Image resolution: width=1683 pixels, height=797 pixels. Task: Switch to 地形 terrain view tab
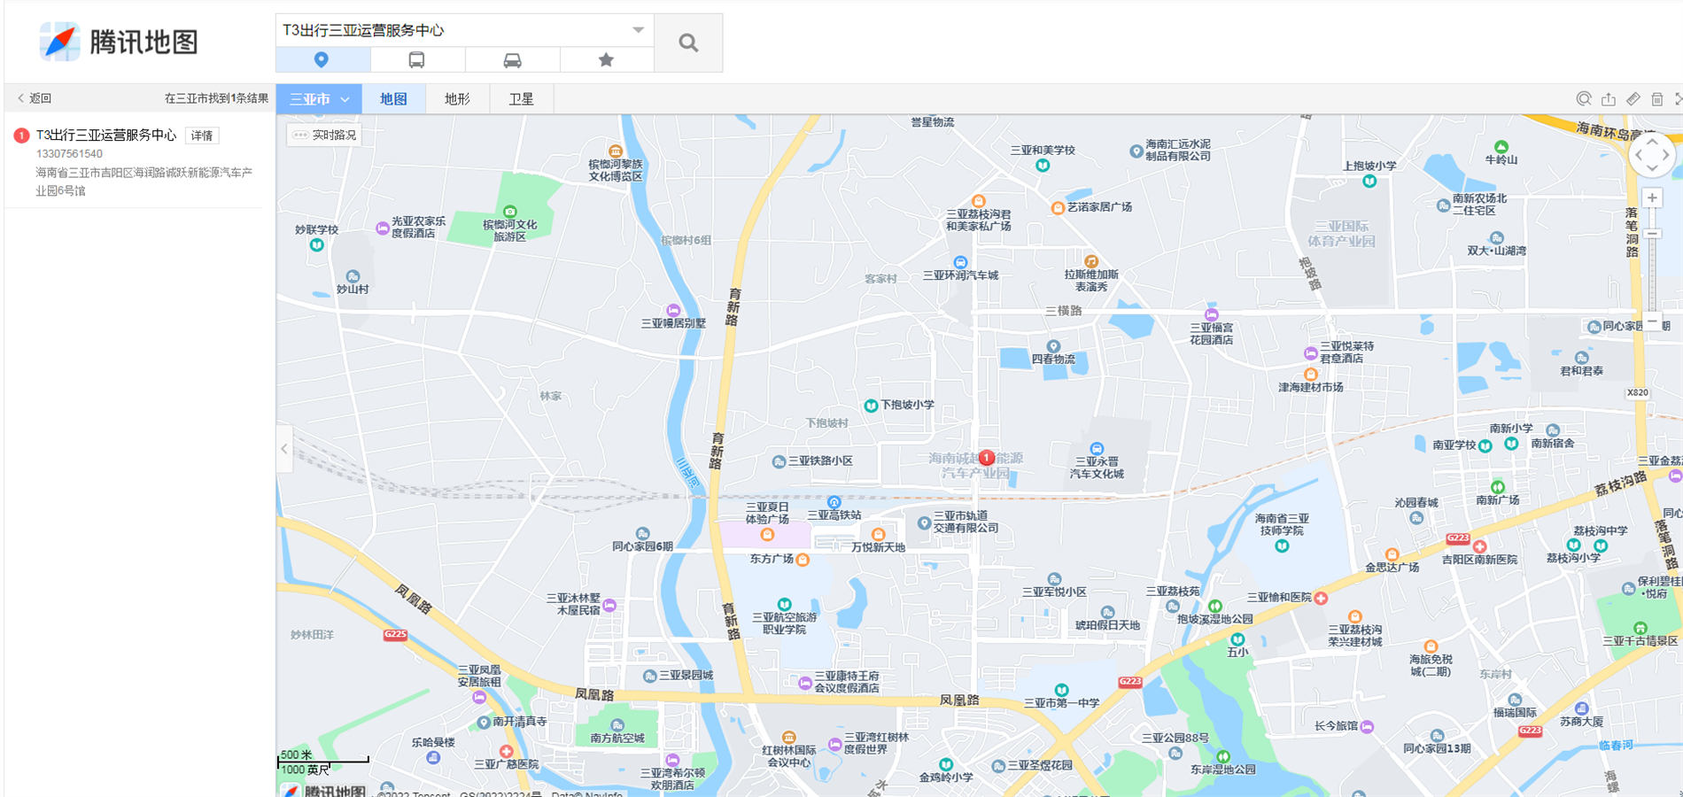[x=457, y=99]
